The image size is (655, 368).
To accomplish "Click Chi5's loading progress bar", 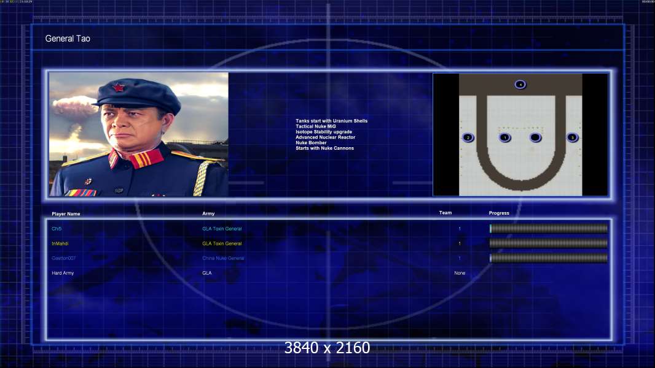I will coord(549,228).
